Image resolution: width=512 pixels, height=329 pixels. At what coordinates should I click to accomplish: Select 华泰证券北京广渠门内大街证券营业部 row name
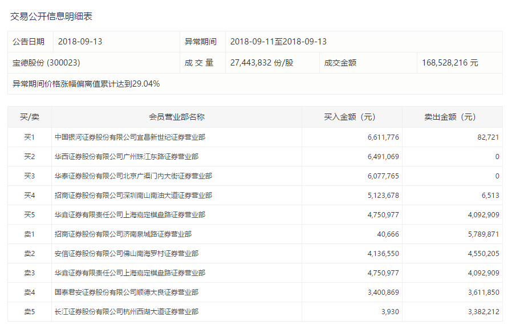click(x=133, y=176)
